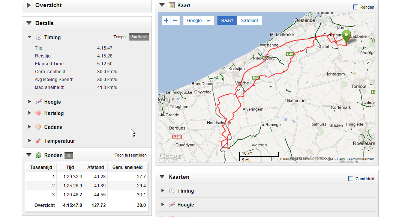Collapse the Details panel
The height and width of the screenshot is (217, 396).
(x=29, y=23)
